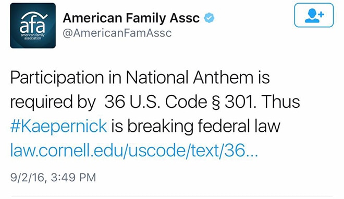This screenshot has height=199, width=344.
Task: Tap the 'is breaking federal law' text
Action: tap(195, 126)
